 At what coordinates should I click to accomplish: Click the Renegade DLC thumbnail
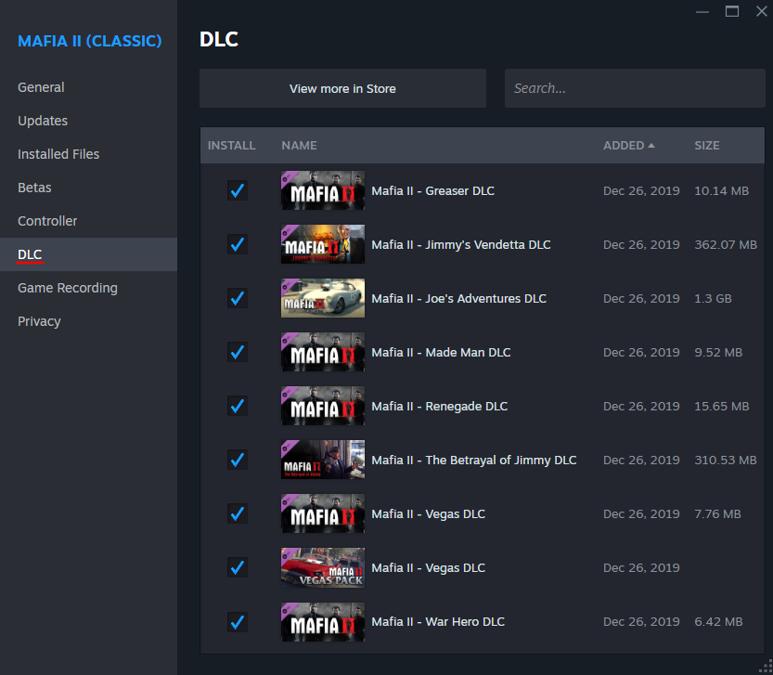(323, 406)
